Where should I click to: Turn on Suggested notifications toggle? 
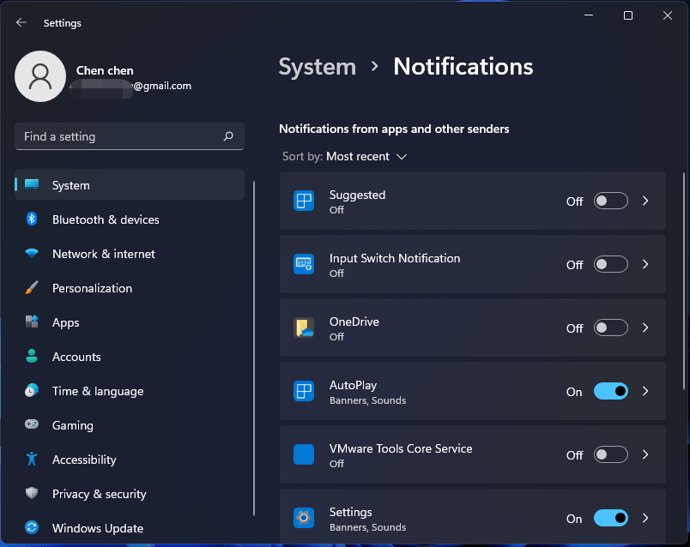(610, 201)
